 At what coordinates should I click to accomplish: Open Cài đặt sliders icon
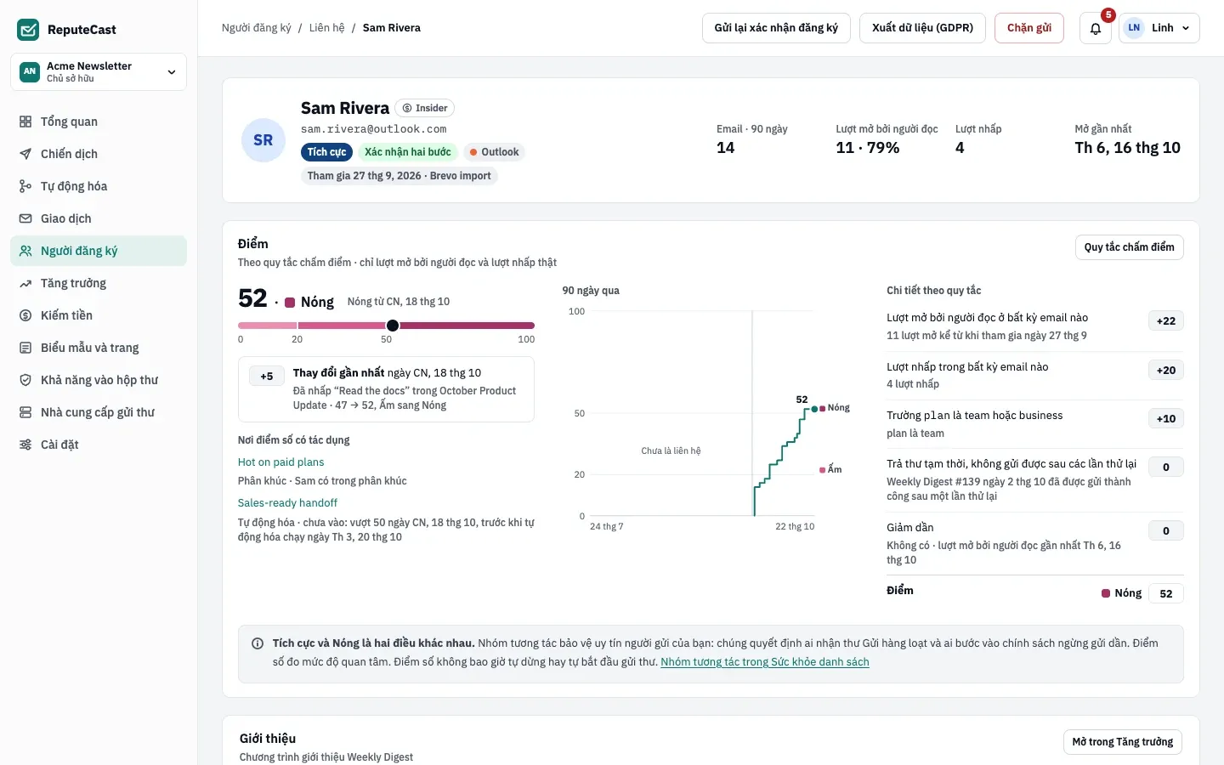[25, 445]
